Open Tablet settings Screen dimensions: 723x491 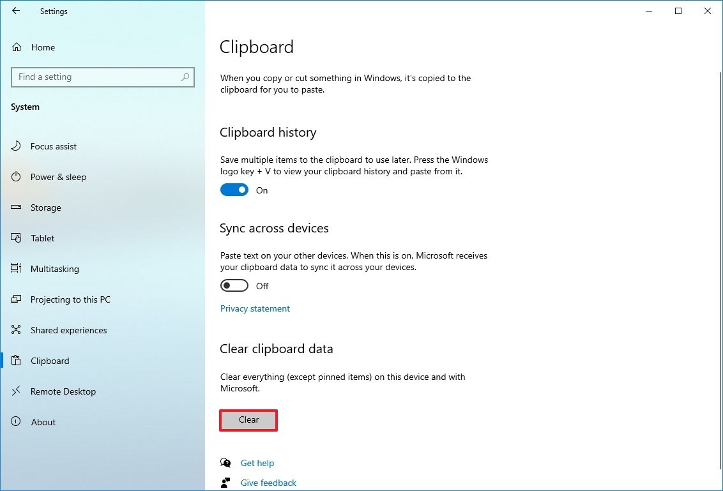pyautogui.click(x=42, y=238)
